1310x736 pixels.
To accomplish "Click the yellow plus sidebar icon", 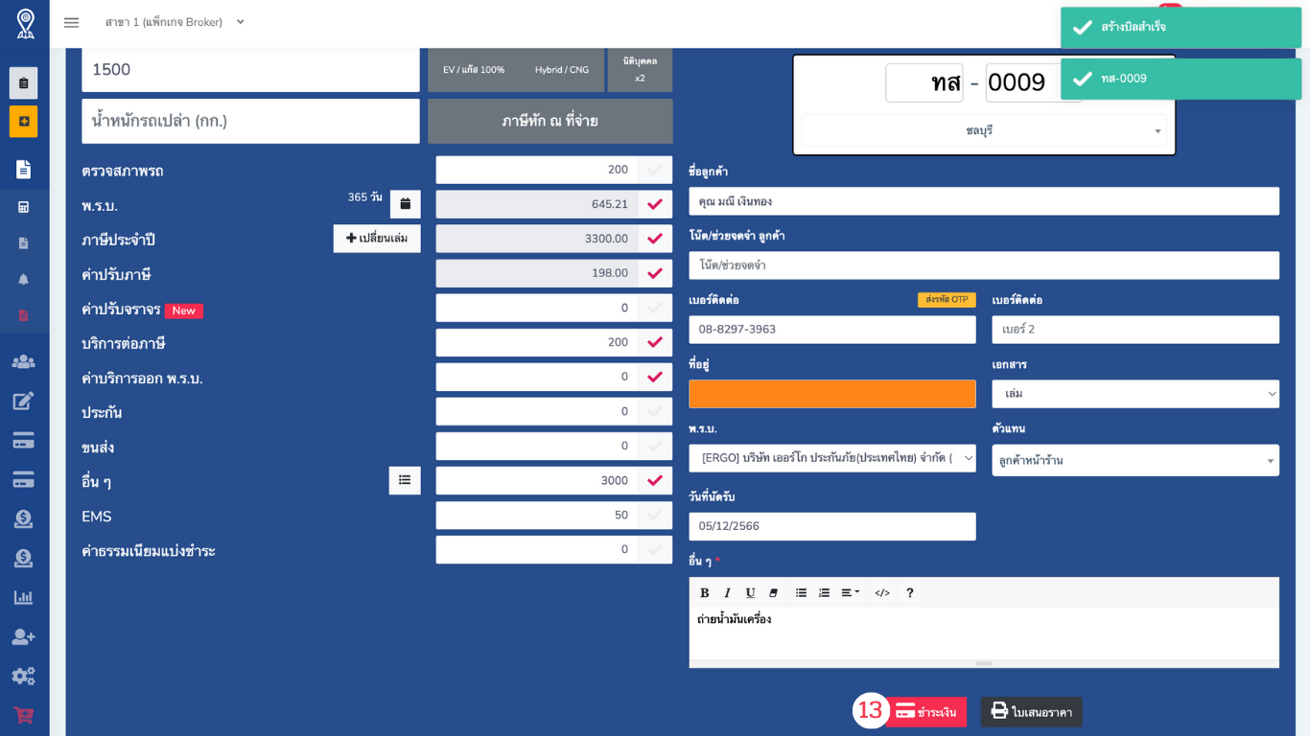I will pos(24,122).
